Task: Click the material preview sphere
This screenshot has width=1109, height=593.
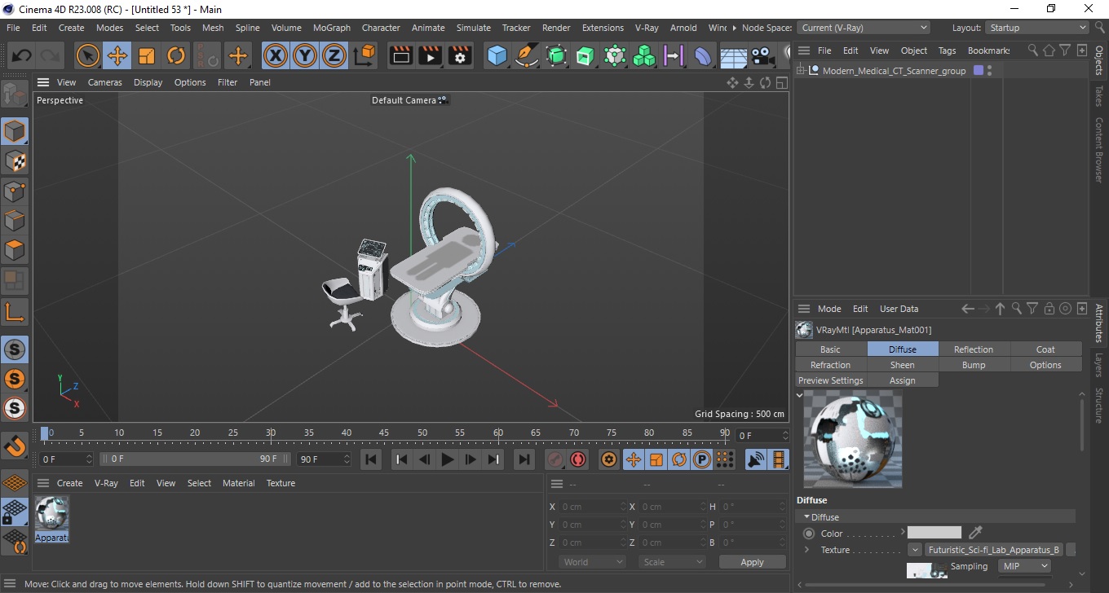Action: (853, 438)
